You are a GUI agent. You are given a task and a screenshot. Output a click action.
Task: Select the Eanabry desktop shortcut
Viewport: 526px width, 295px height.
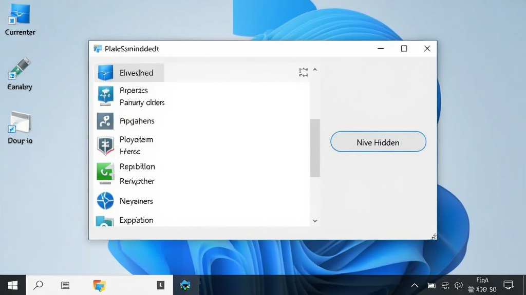[20, 74]
